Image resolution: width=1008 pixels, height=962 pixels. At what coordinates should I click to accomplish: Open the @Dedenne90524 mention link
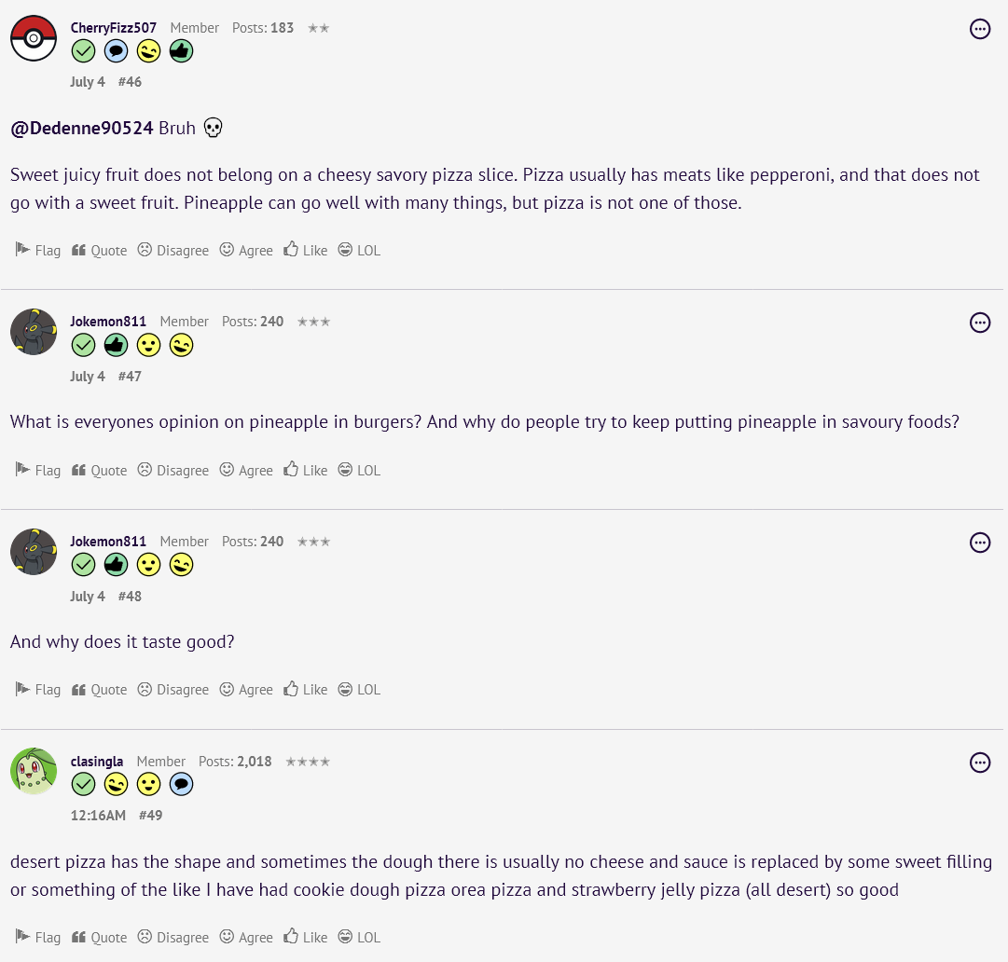coord(82,128)
